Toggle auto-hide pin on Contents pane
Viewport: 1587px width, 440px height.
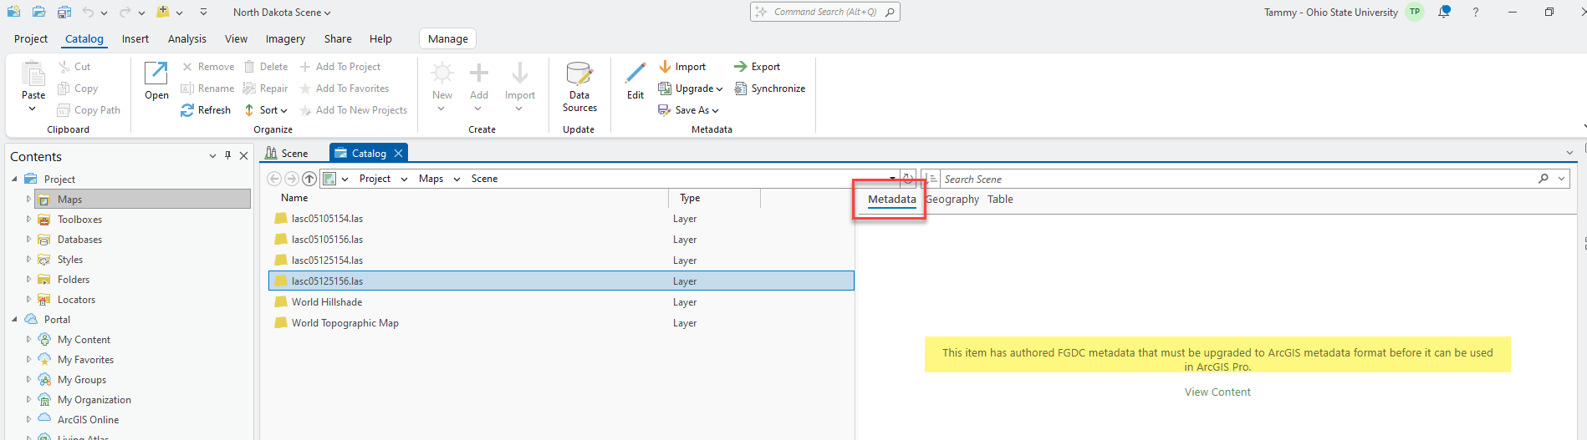227,156
